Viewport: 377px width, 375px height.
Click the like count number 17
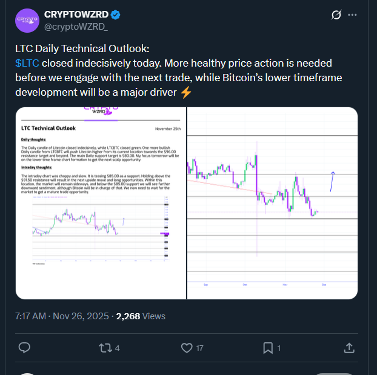(x=199, y=348)
